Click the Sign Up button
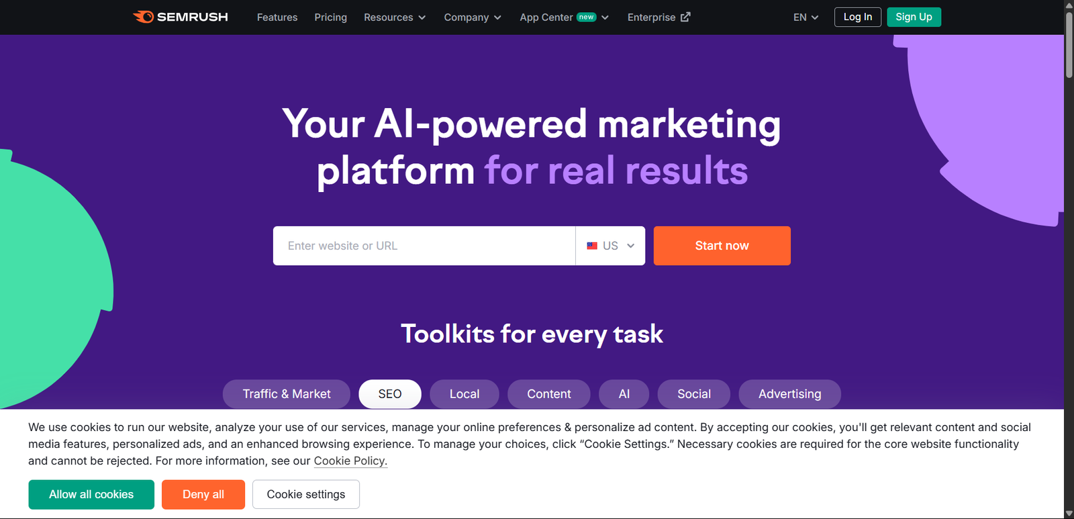The image size is (1074, 519). click(914, 17)
